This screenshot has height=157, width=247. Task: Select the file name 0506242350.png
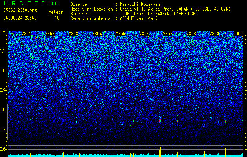(x=20, y=10)
